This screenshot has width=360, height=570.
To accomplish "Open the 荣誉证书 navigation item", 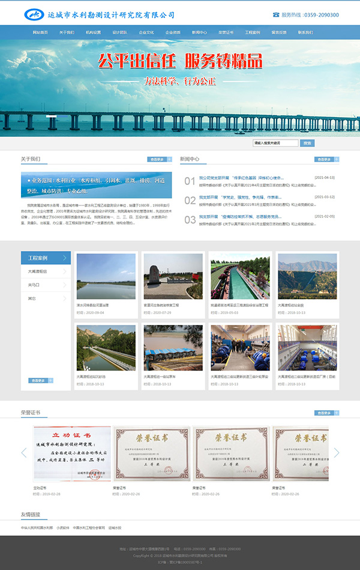I will (x=226, y=32).
